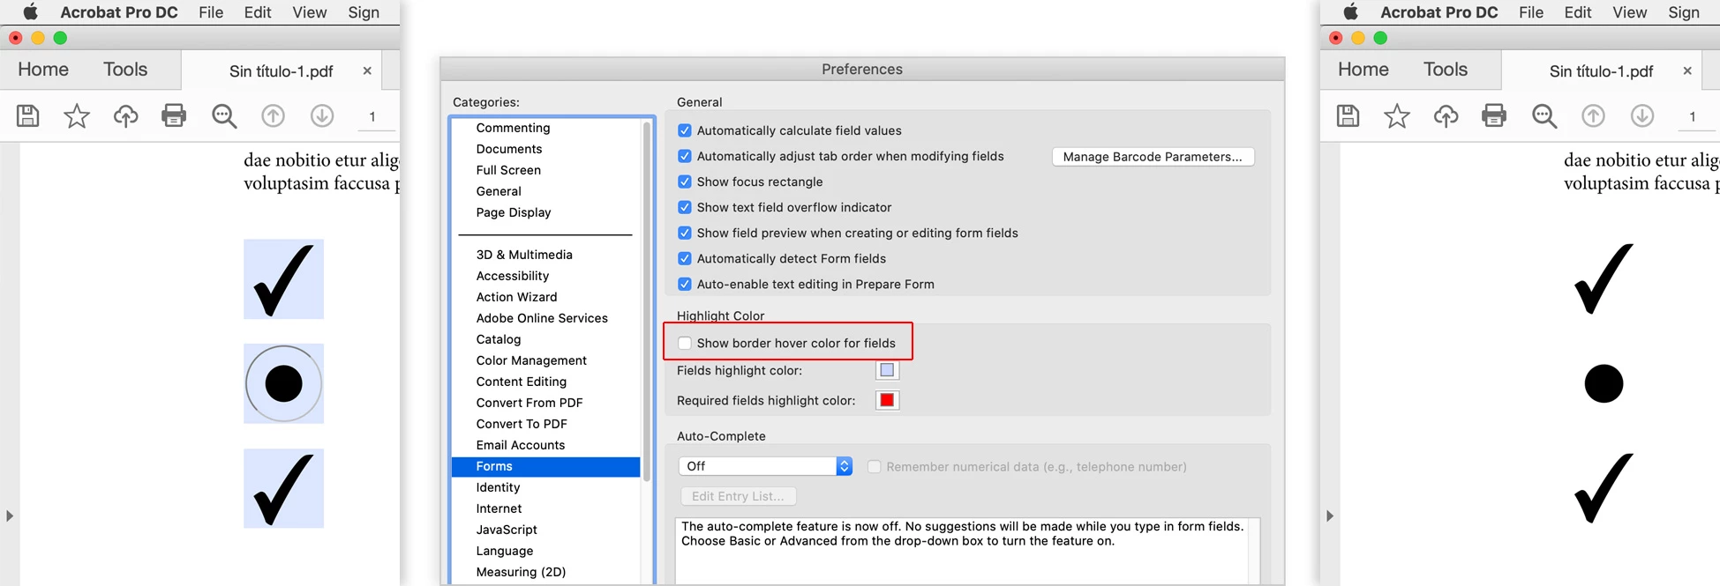1720x586 pixels.
Task: Toggle Auto-enable text editing in Prepare Form
Action: click(x=684, y=284)
